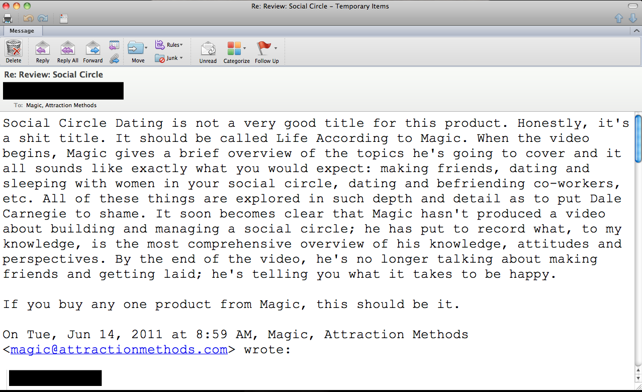Open the Move dropdown arrow
Screen dimensions: 642x392
click(146, 48)
